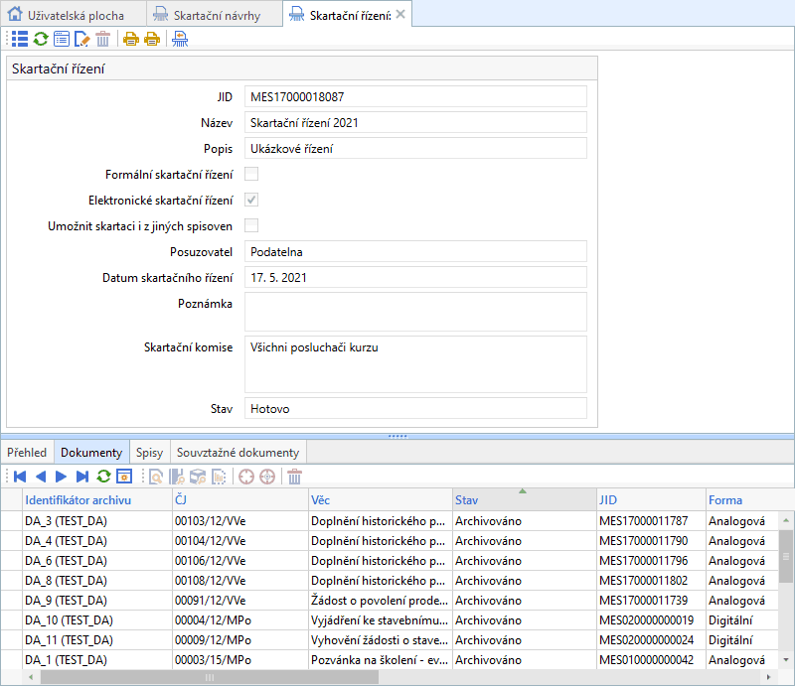795x686 pixels.
Task: Refresh the form using the top toolbar refresh icon
Action: click(x=41, y=39)
